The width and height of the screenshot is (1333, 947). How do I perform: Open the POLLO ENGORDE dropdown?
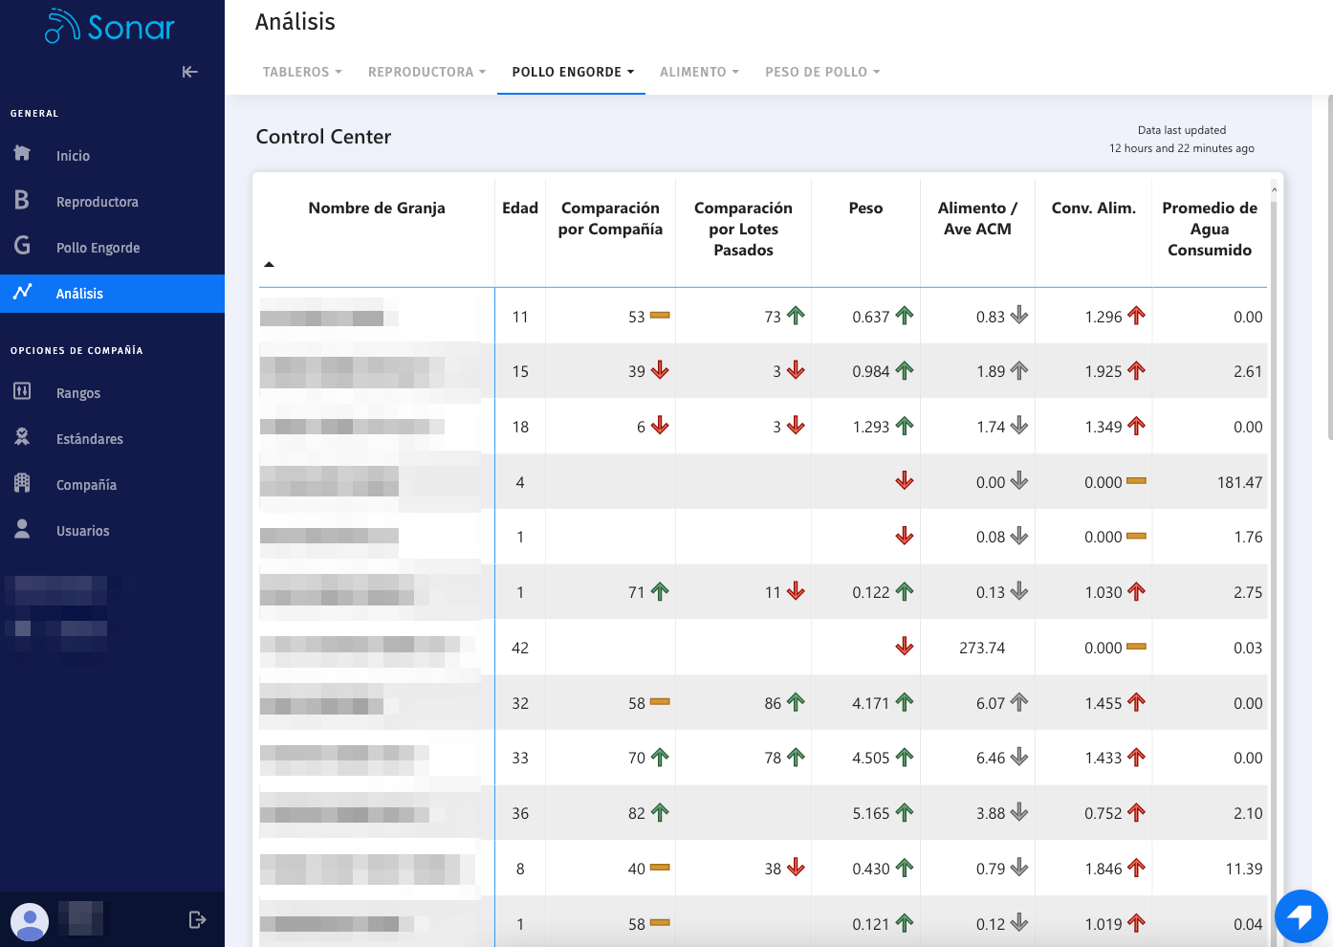pyautogui.click(x=572, y=72)
